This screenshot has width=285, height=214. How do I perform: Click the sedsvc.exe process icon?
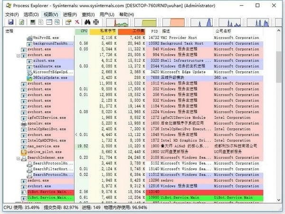(x=24, y=181)
